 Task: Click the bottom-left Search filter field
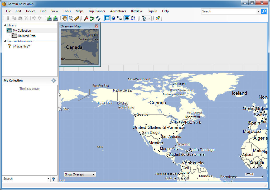click(25, 179)
